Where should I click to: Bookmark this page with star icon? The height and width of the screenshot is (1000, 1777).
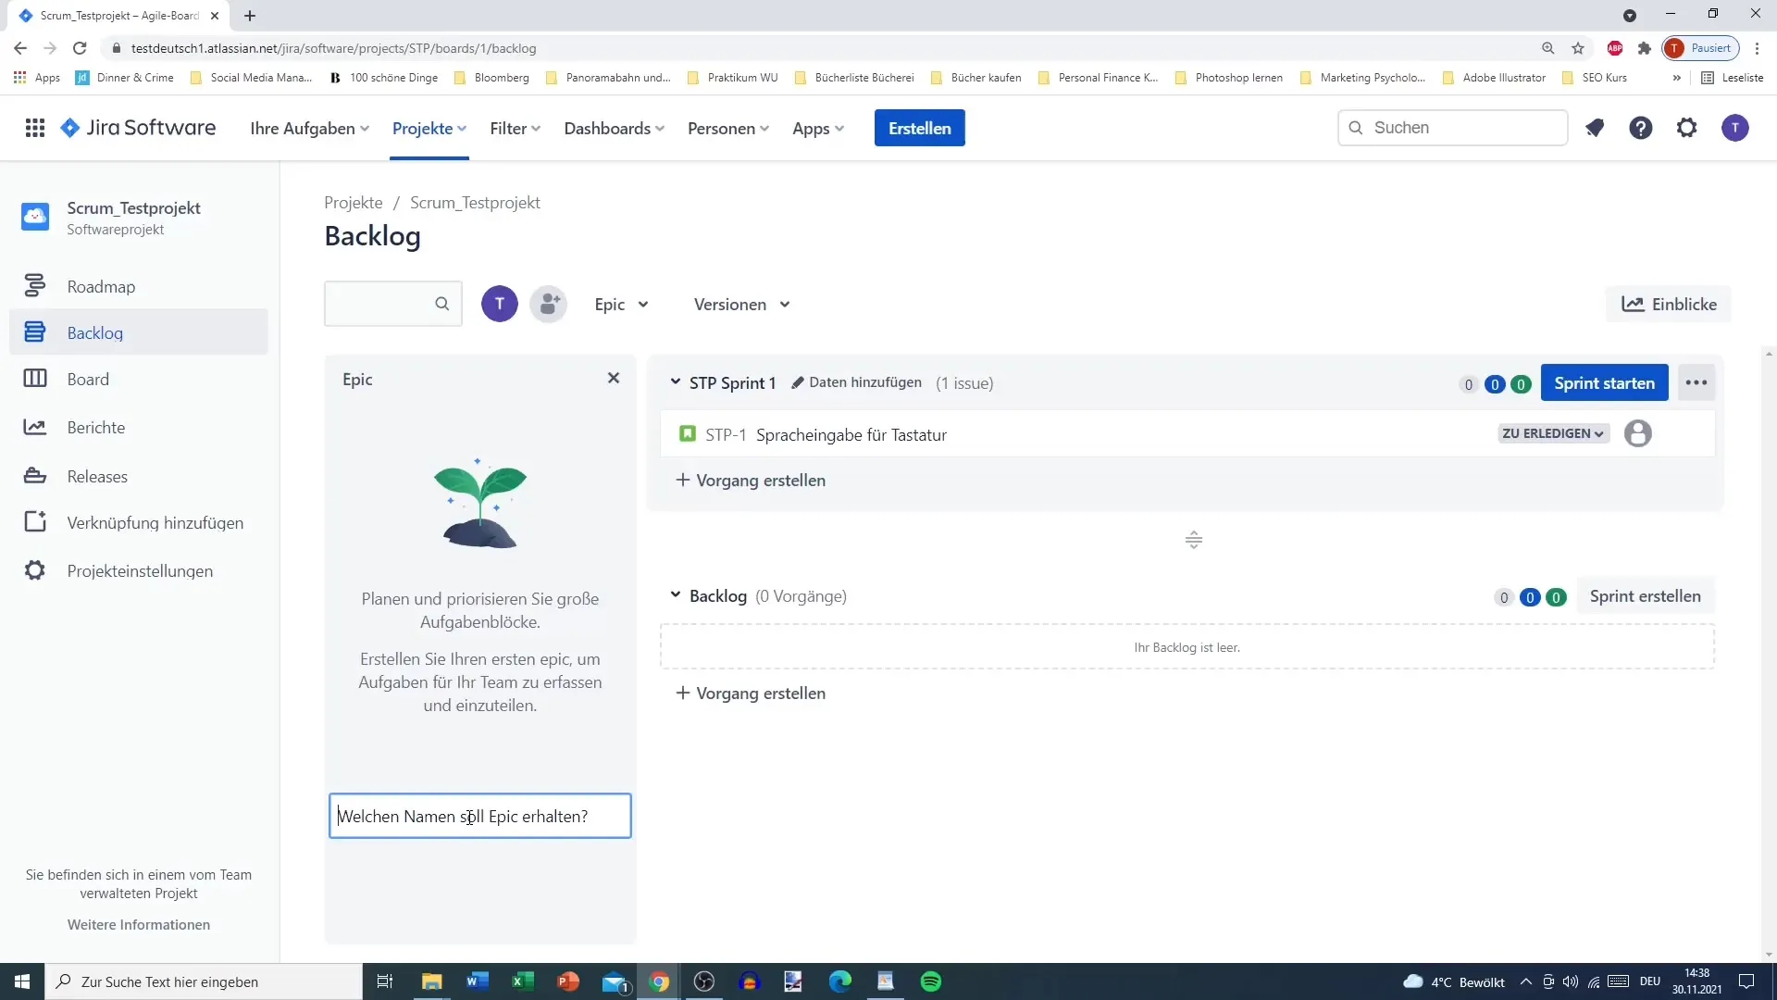pos(1578,48)
